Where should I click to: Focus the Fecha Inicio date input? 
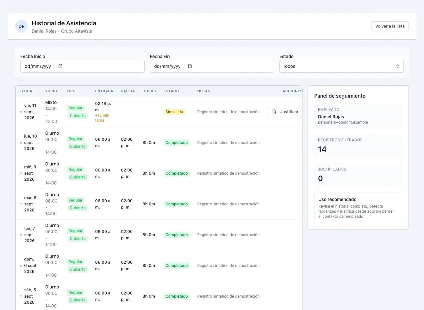[x=82, y=66]
